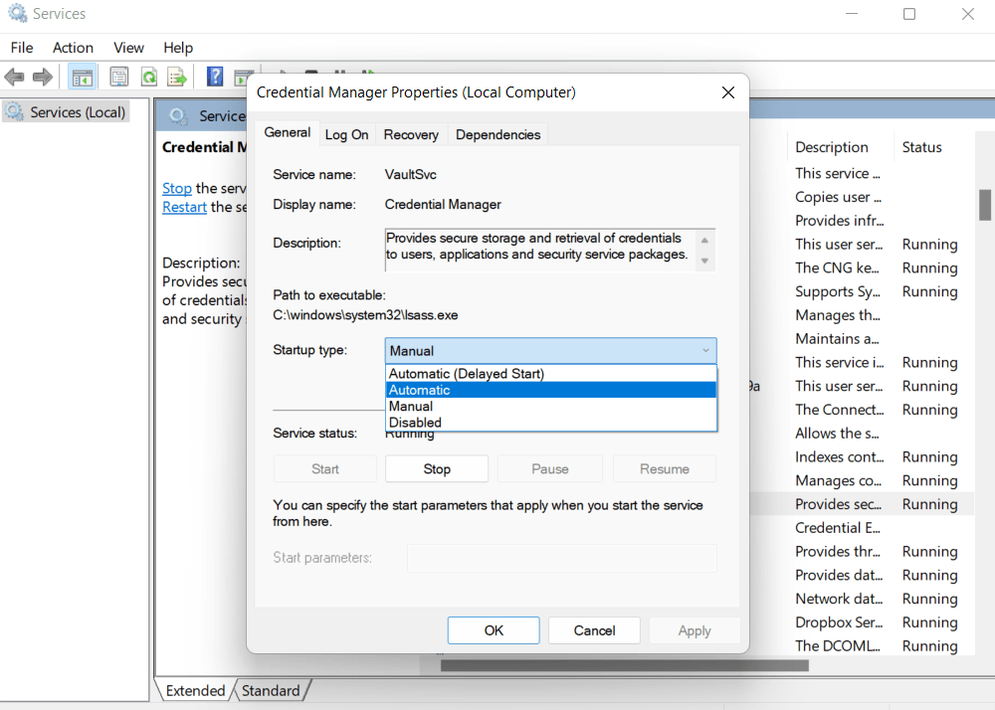Switch to the Log On tab
The height and width of the screenshot is (710, 995).
pos(346,134)
